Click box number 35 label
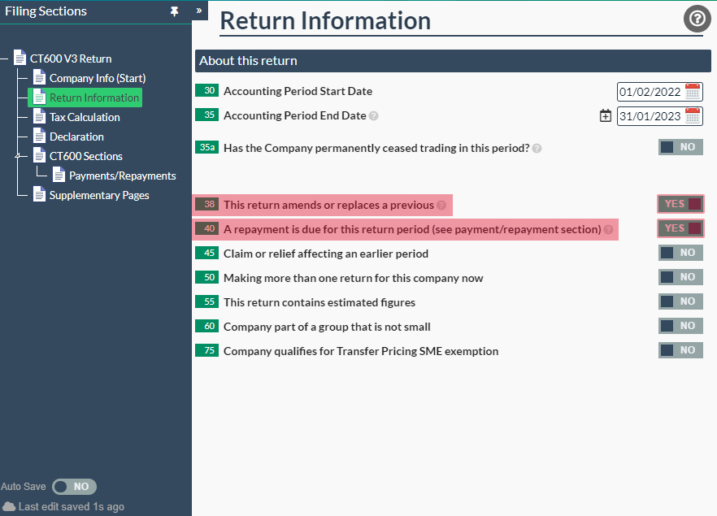 point(206,115)
